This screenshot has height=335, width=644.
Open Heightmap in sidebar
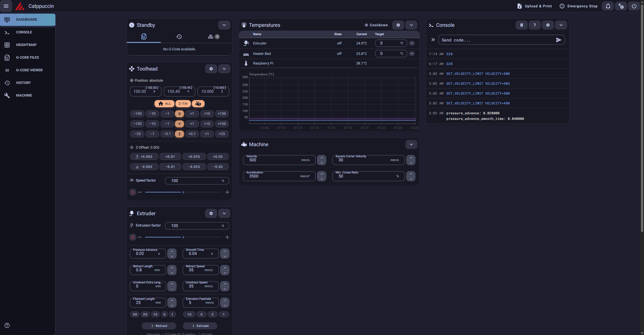point(26,45)
